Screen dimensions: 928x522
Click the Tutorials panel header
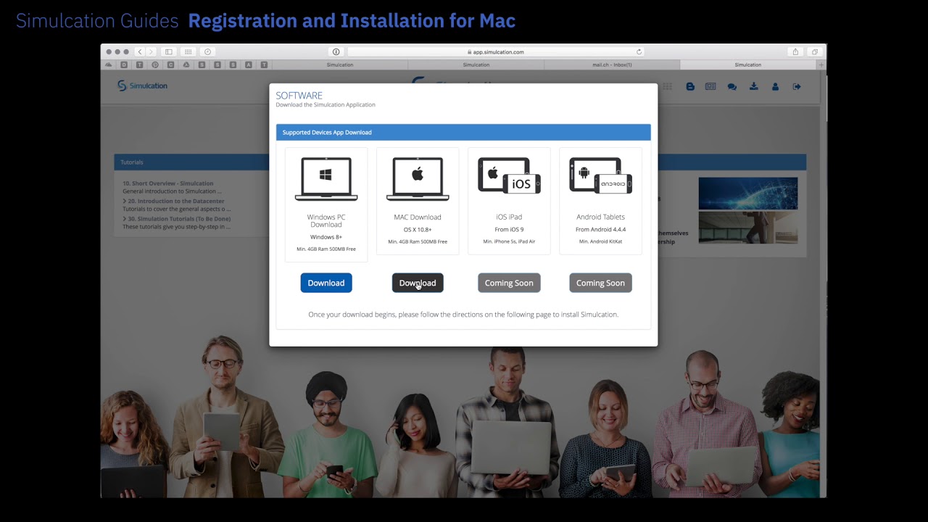tap(191, 162)
